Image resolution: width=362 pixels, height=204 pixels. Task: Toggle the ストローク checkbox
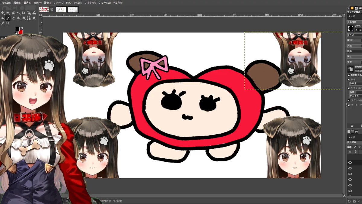[x=349, y=105]
